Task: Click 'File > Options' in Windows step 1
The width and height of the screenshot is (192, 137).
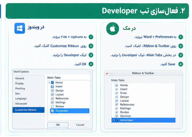Action: point(72,37)
